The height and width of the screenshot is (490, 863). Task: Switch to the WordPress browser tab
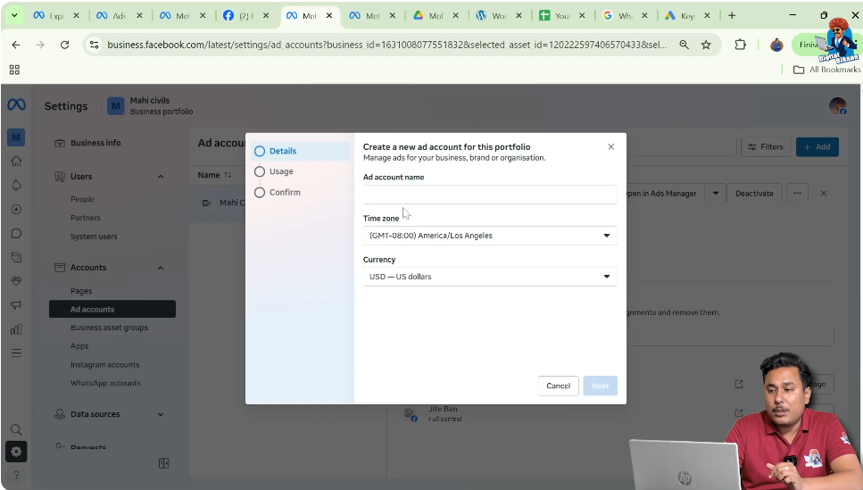(x=499, y=15)
